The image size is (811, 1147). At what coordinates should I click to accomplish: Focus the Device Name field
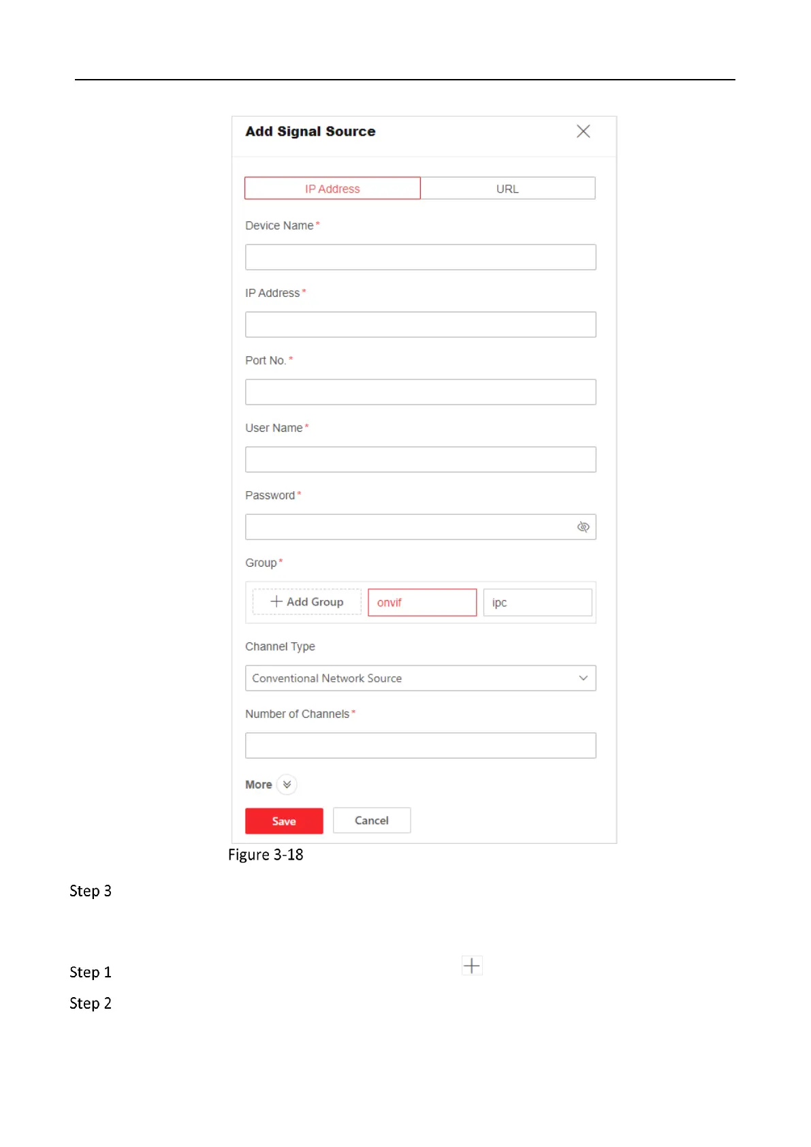point(421,257)
